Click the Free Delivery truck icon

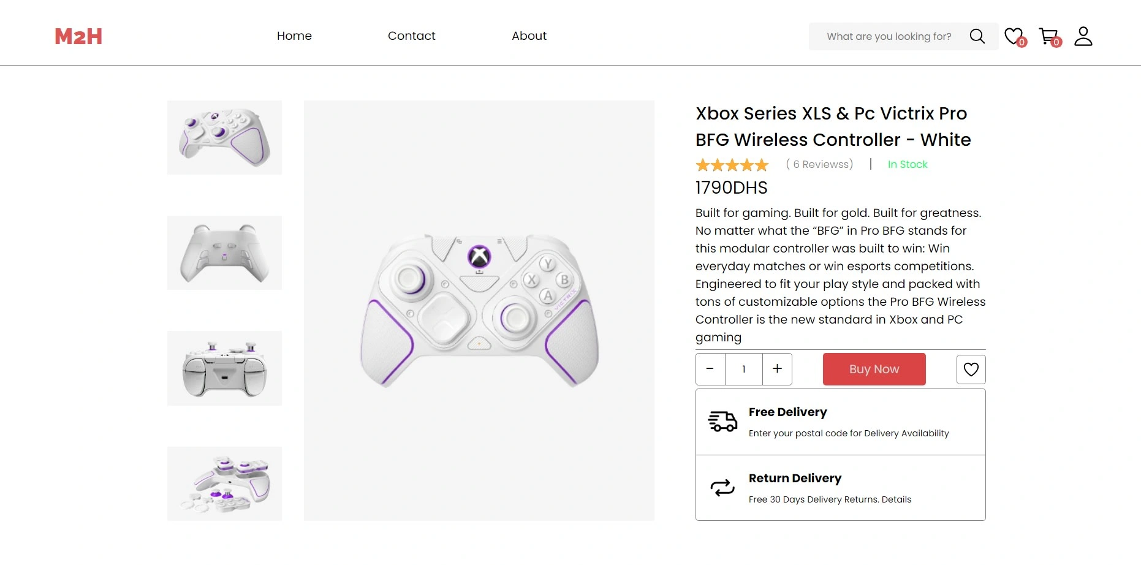722,422
